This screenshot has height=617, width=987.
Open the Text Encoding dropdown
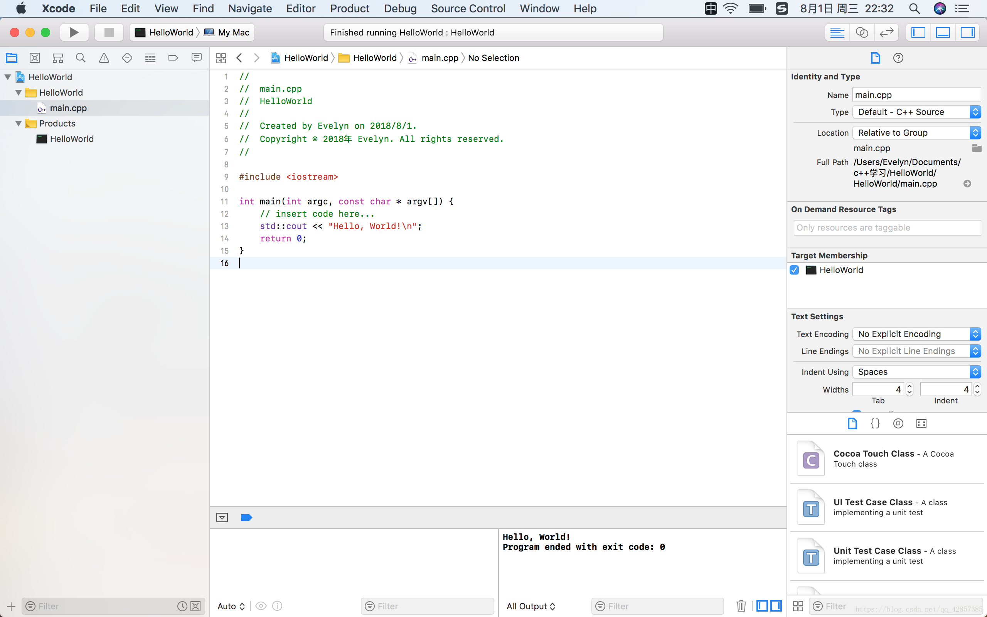(x=916, y=334)
